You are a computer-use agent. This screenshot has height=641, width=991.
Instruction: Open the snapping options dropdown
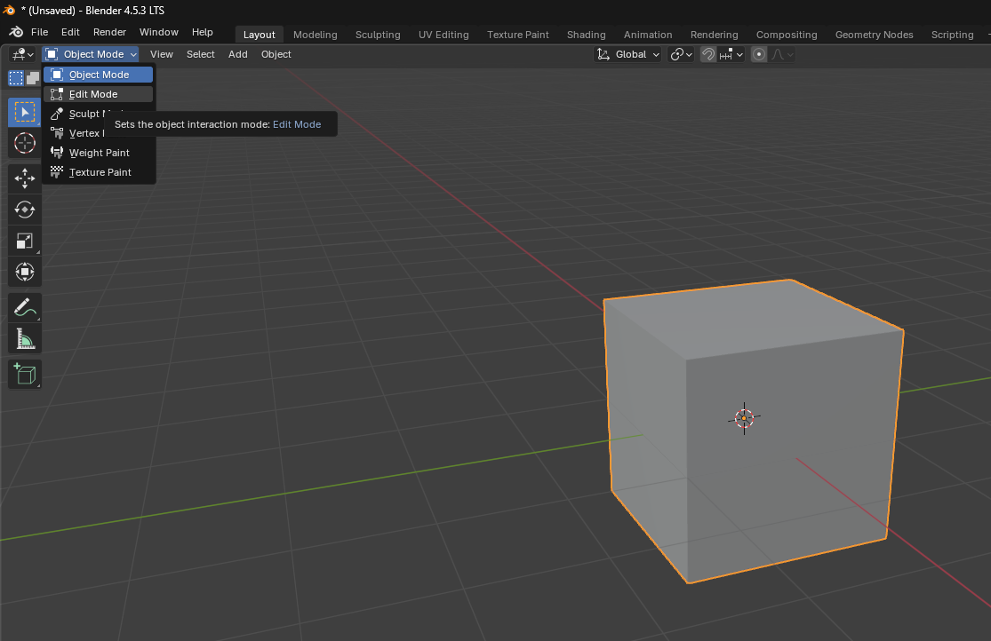pyautogui.click(x=732, y=54)
